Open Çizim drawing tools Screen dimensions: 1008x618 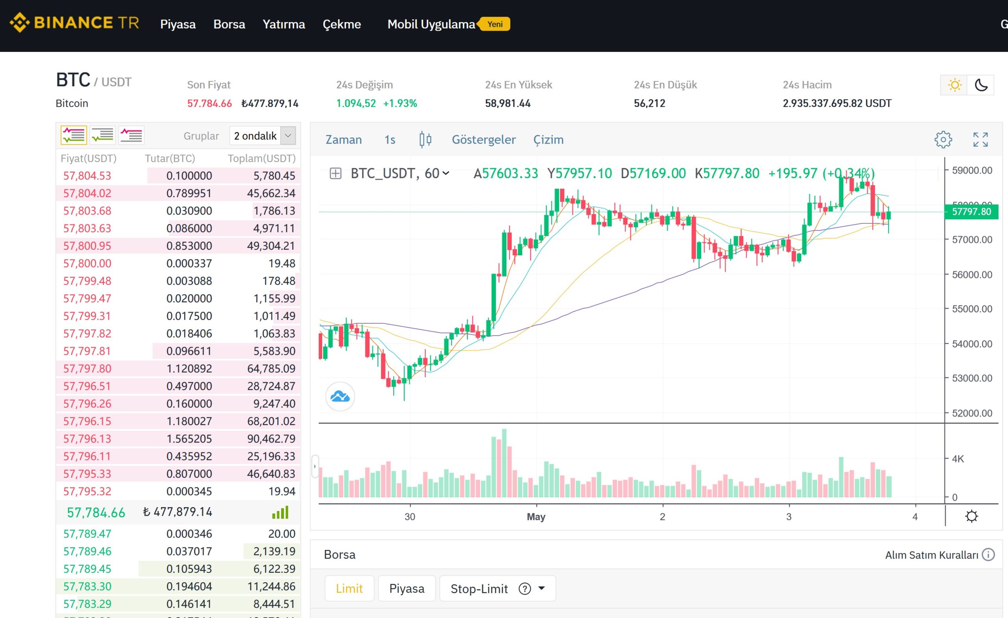point(548,140)
